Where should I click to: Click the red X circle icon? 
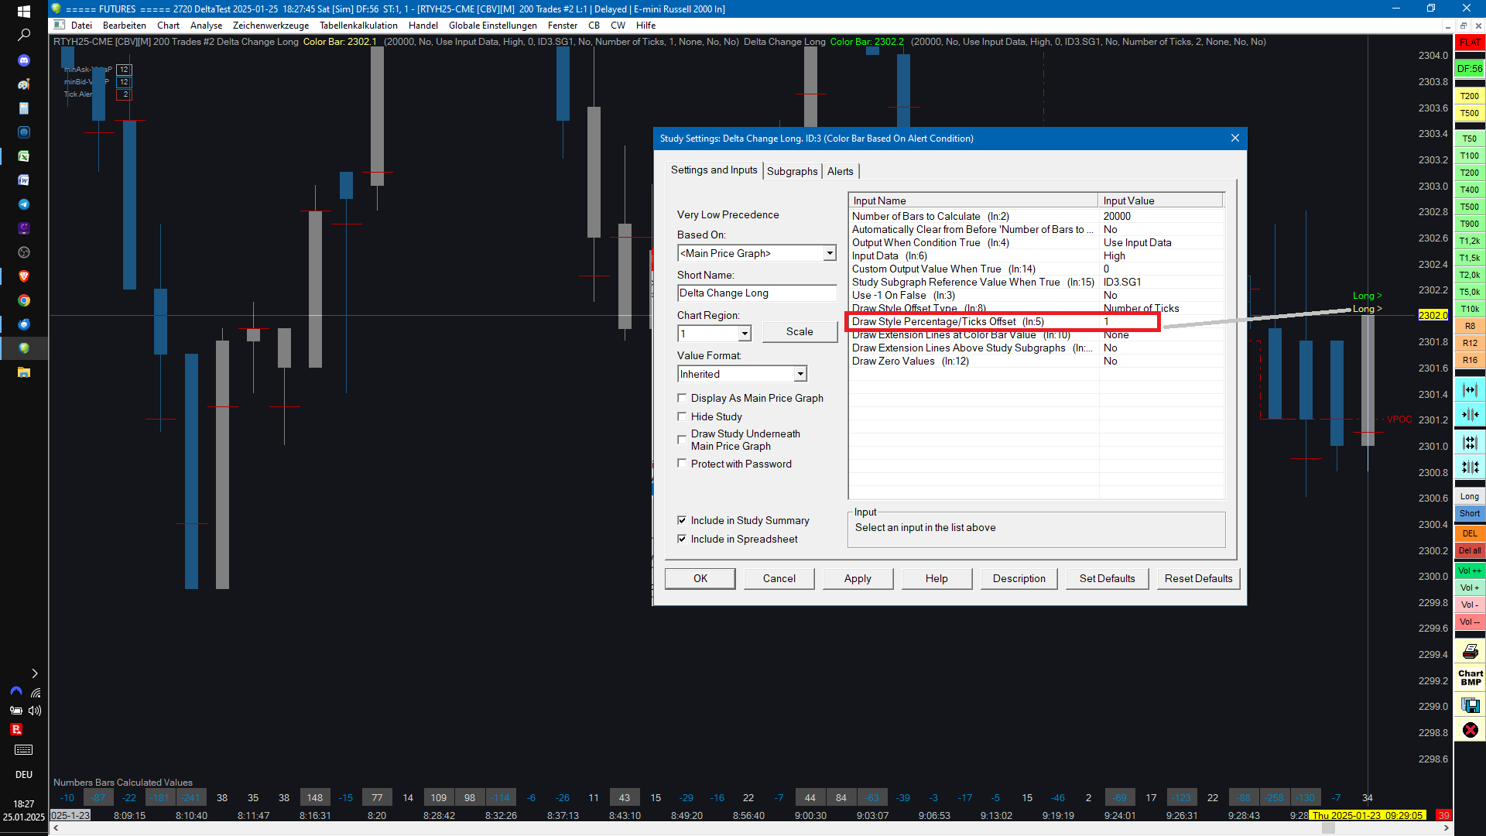point(1470,730)
